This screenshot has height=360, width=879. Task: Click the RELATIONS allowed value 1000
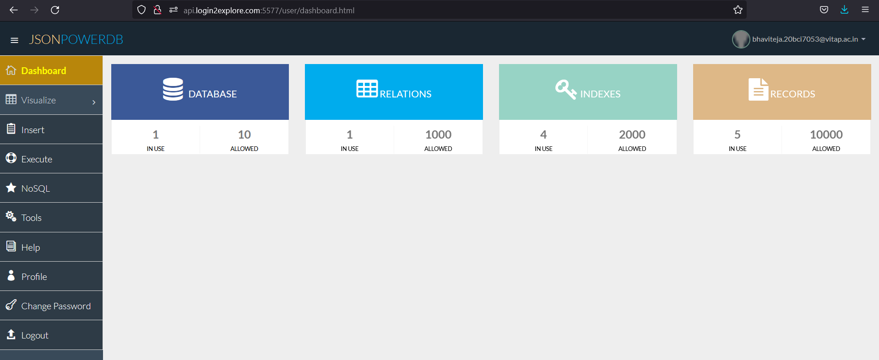(438, 134)
